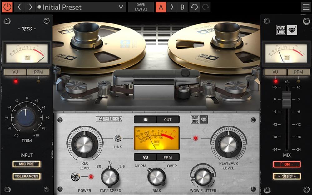Click the TAPE SPEED selector knob
This screenshot has height=195, width=312.
pos(110,177)
